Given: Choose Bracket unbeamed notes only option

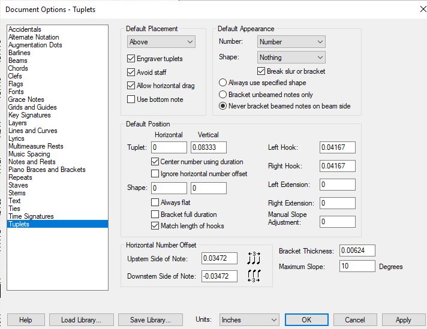Looking at the screenshot, I should click(223, 95).
